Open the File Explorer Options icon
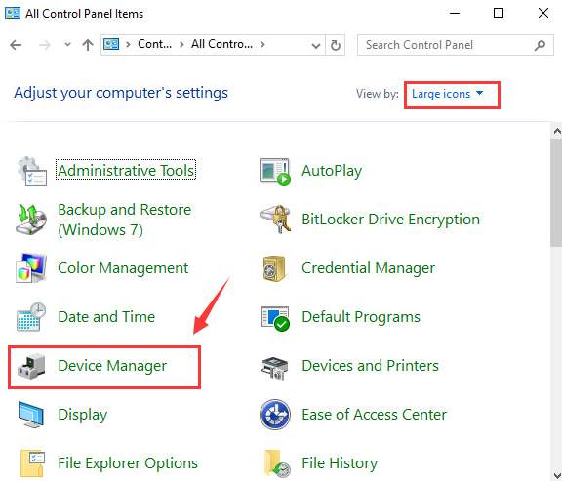This screenshot has height=481, width=562. (32, 463)
